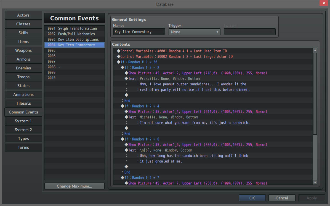Select the 'If : Random # 2 = 7' line

click(213, 178)
